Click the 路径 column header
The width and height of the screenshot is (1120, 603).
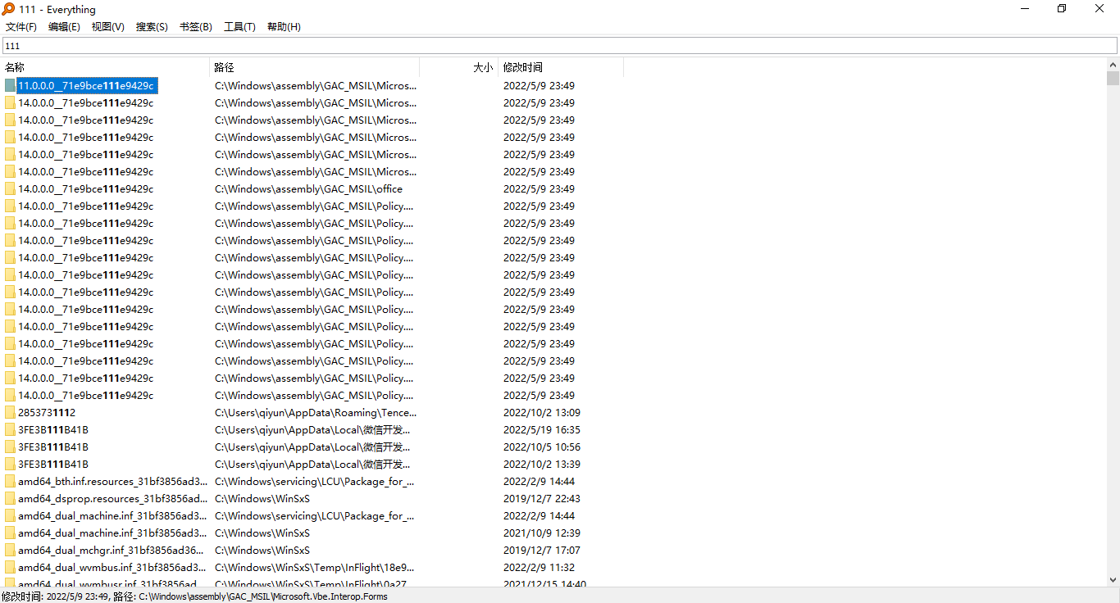click(x=315, y=67)
